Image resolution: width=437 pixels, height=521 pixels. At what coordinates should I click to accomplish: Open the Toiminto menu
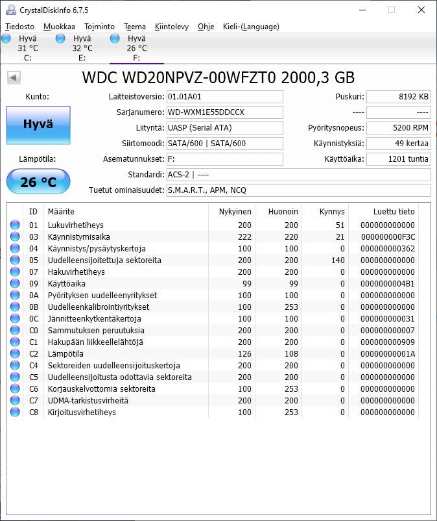[x=99, y=27]
